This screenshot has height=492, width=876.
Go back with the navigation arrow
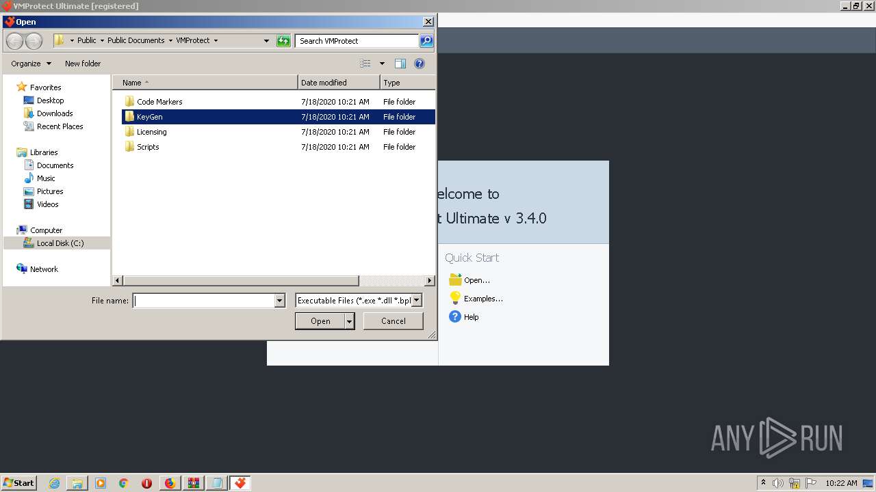click(x=14, y=41)
